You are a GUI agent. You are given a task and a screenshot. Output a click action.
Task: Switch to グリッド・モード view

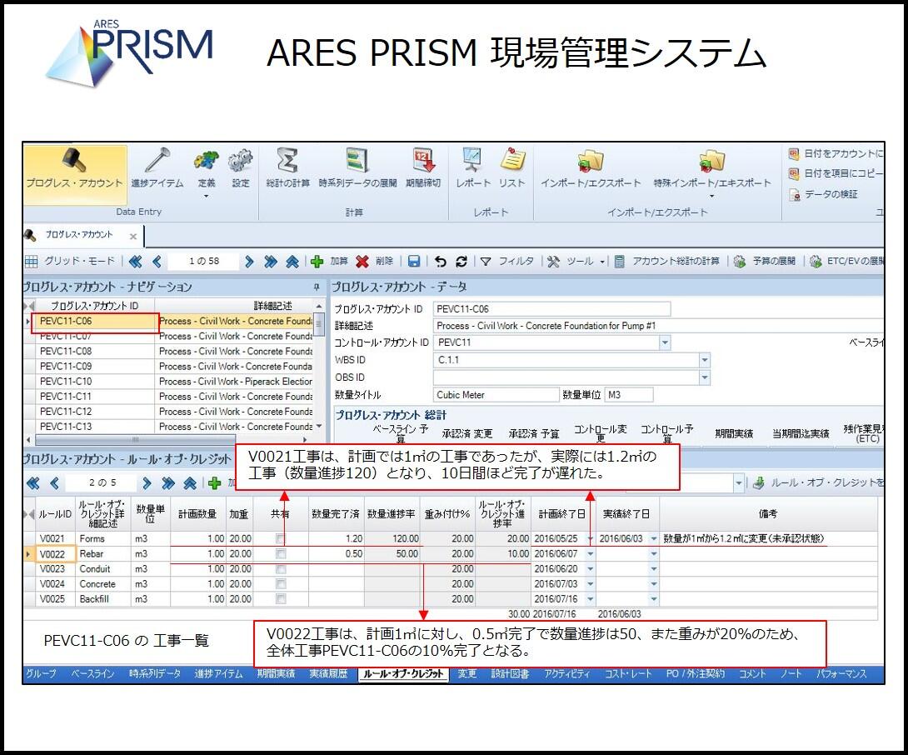71,262
